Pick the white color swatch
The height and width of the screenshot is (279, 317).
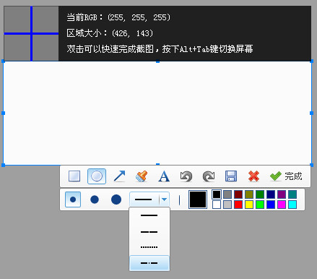[x=217, y=205]
